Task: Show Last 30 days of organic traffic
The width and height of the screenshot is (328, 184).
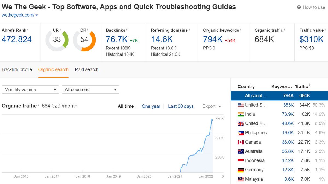Action: point(181,106)
